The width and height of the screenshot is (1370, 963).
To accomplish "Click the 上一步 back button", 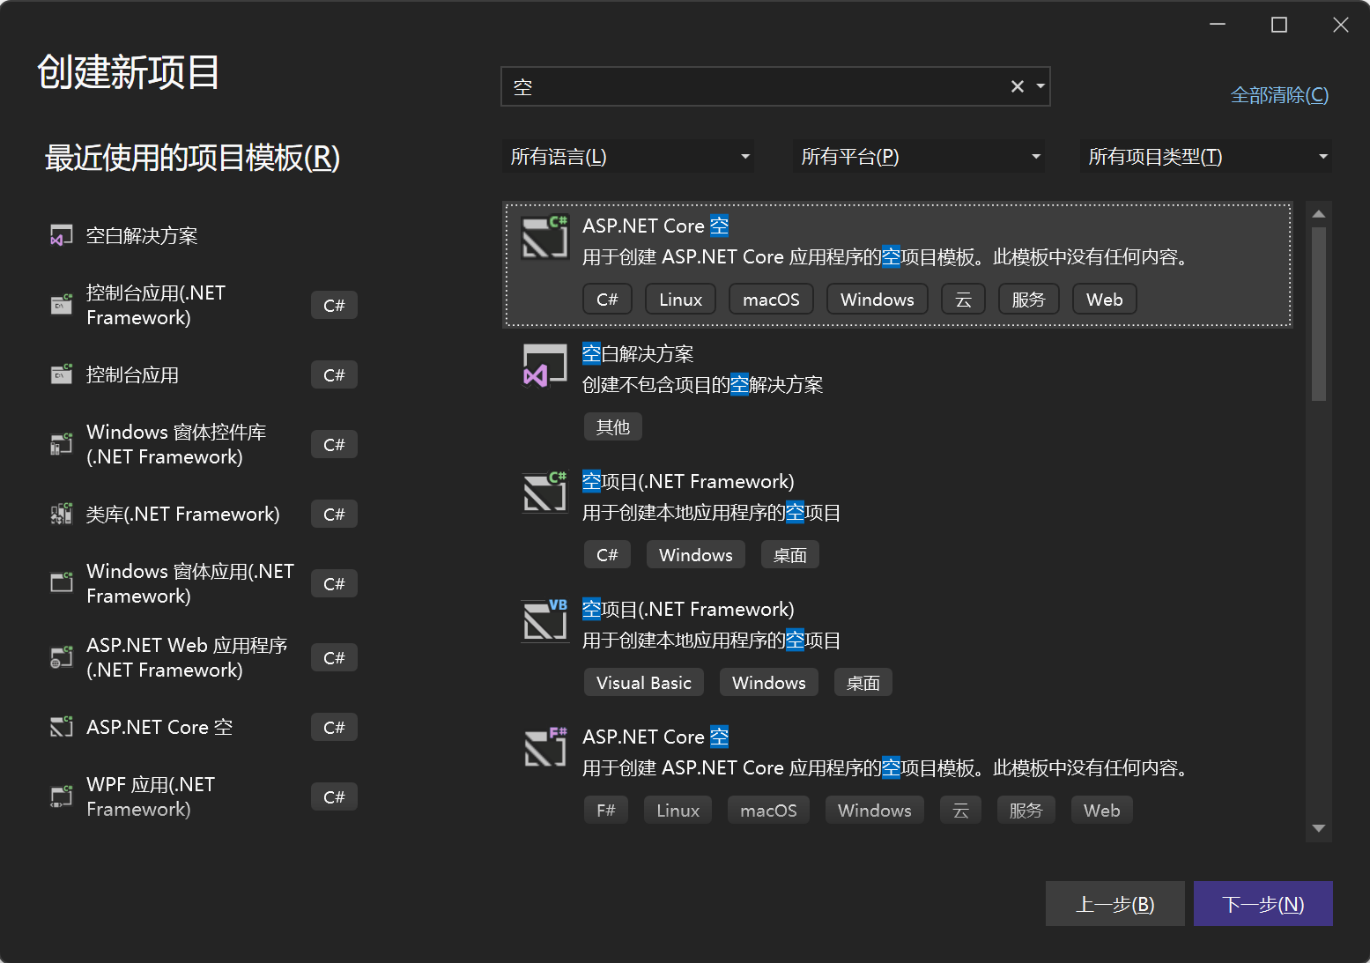I will coord(1115,904).
